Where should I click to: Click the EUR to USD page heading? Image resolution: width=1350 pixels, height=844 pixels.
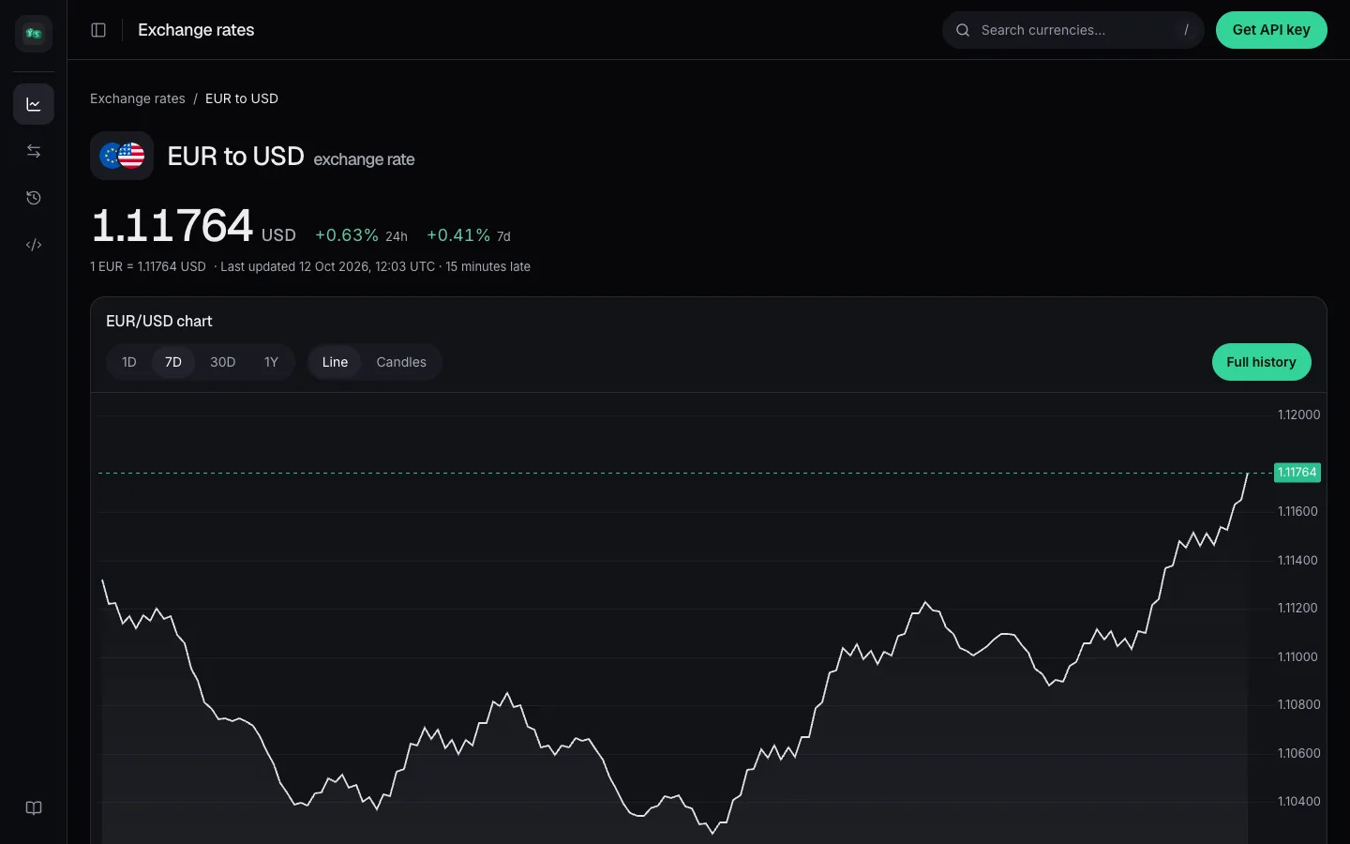[235, 156]
